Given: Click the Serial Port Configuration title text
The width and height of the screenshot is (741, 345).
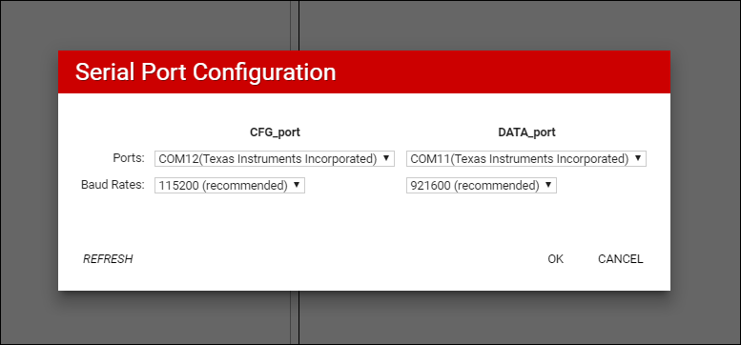Looking at the screenshot, I should pos(206,72).
